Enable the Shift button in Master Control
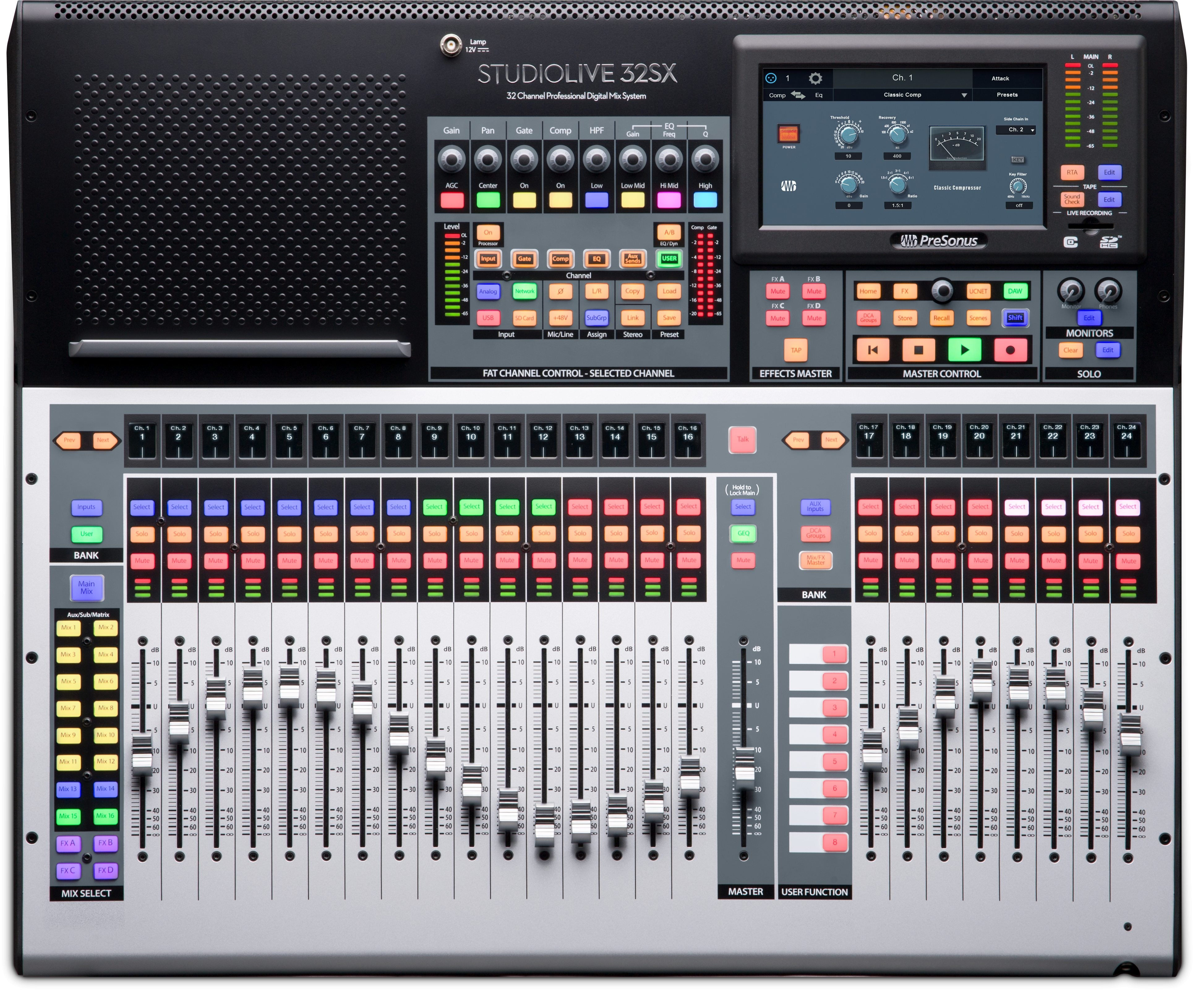Screen dimensions: 1194x990 coord(1016,318)
